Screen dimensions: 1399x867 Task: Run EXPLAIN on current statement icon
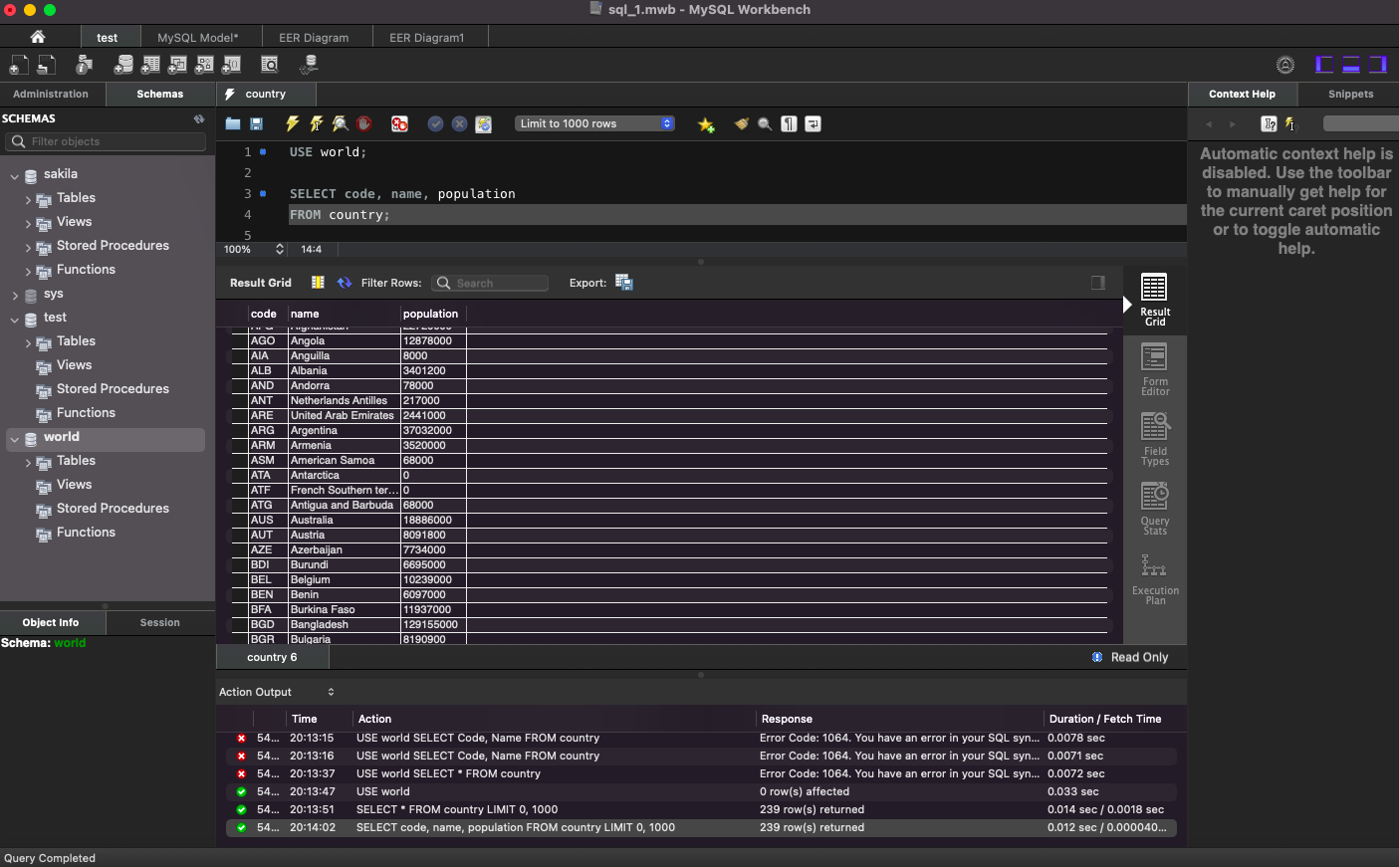click(x=341, y=124)
